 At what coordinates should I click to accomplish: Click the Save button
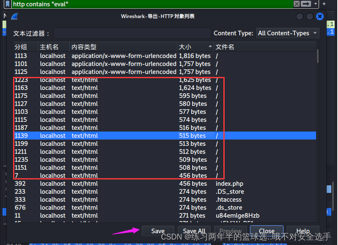[x=158, y=231]
